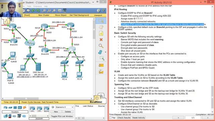
Task: Click Fast Forward Time
Action: tap(50, 102)
